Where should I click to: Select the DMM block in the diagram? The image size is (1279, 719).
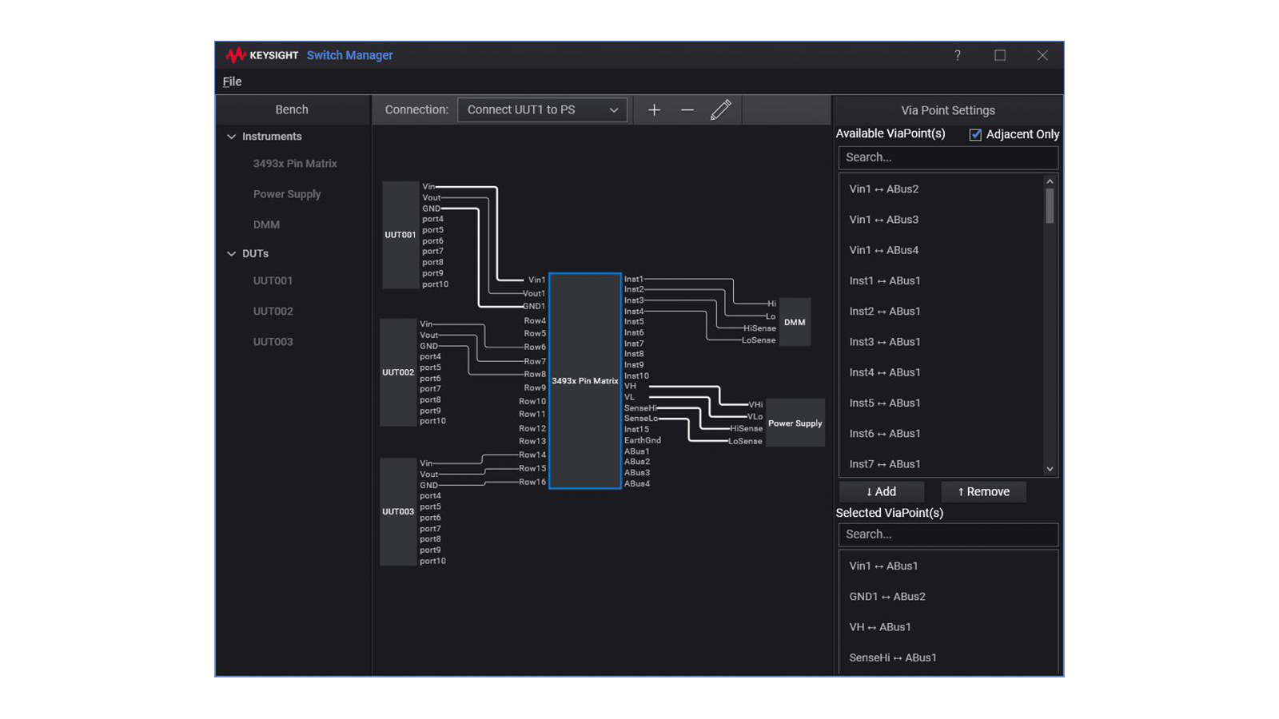pos(795,322)
